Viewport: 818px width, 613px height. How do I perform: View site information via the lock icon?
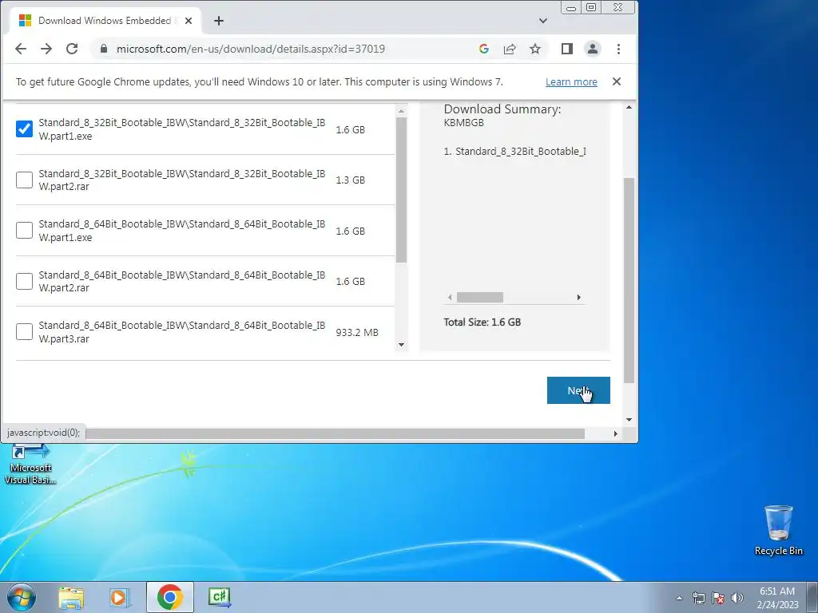pos(103,49)
